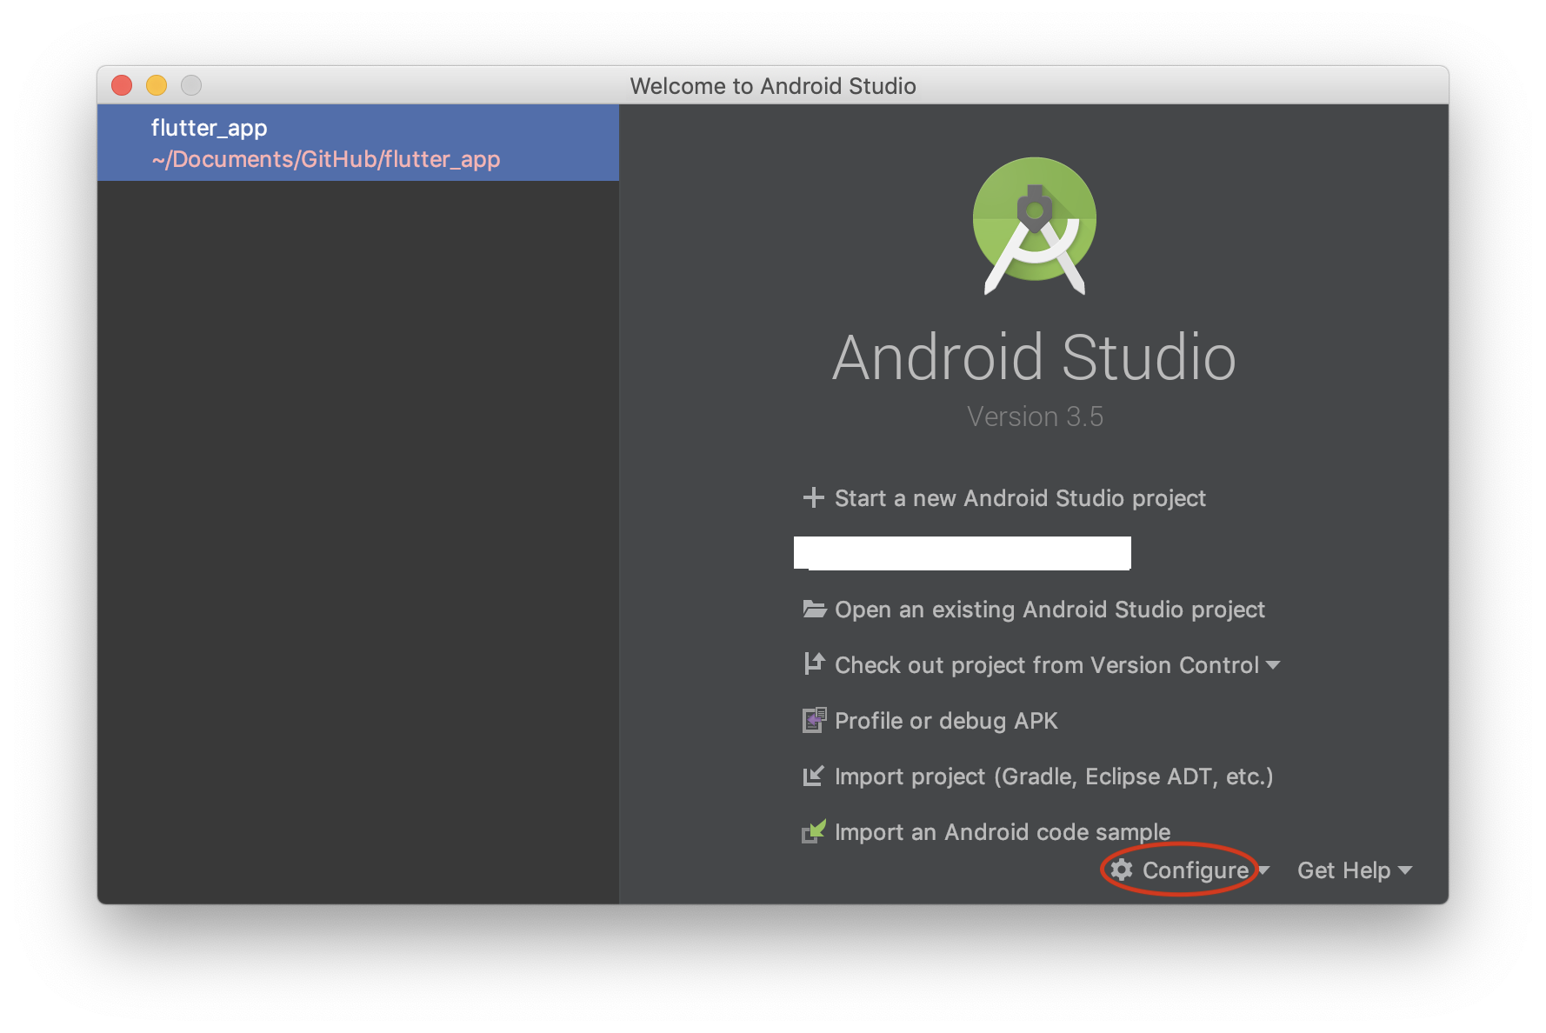
Task: Click the Profile or debug APK icon
Action: [814, 720]
